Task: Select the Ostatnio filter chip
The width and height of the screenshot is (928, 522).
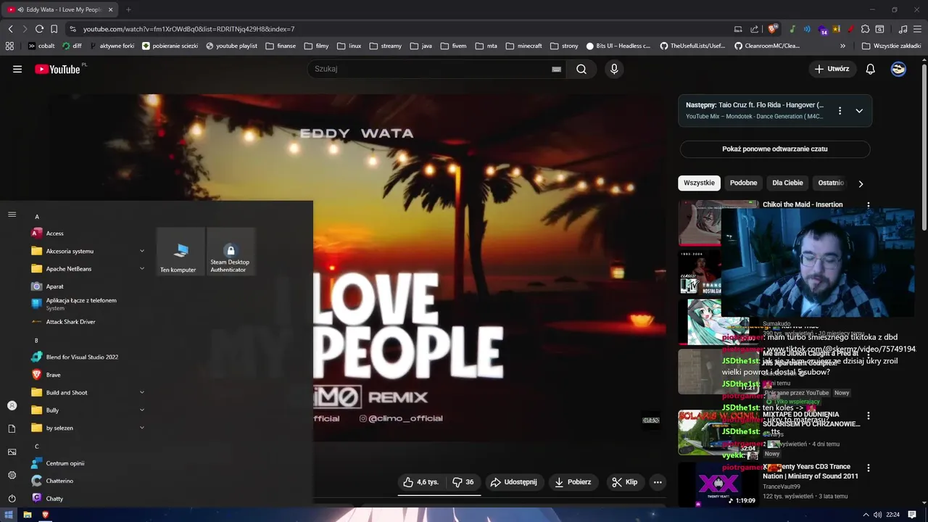Action: pos(831,183)
